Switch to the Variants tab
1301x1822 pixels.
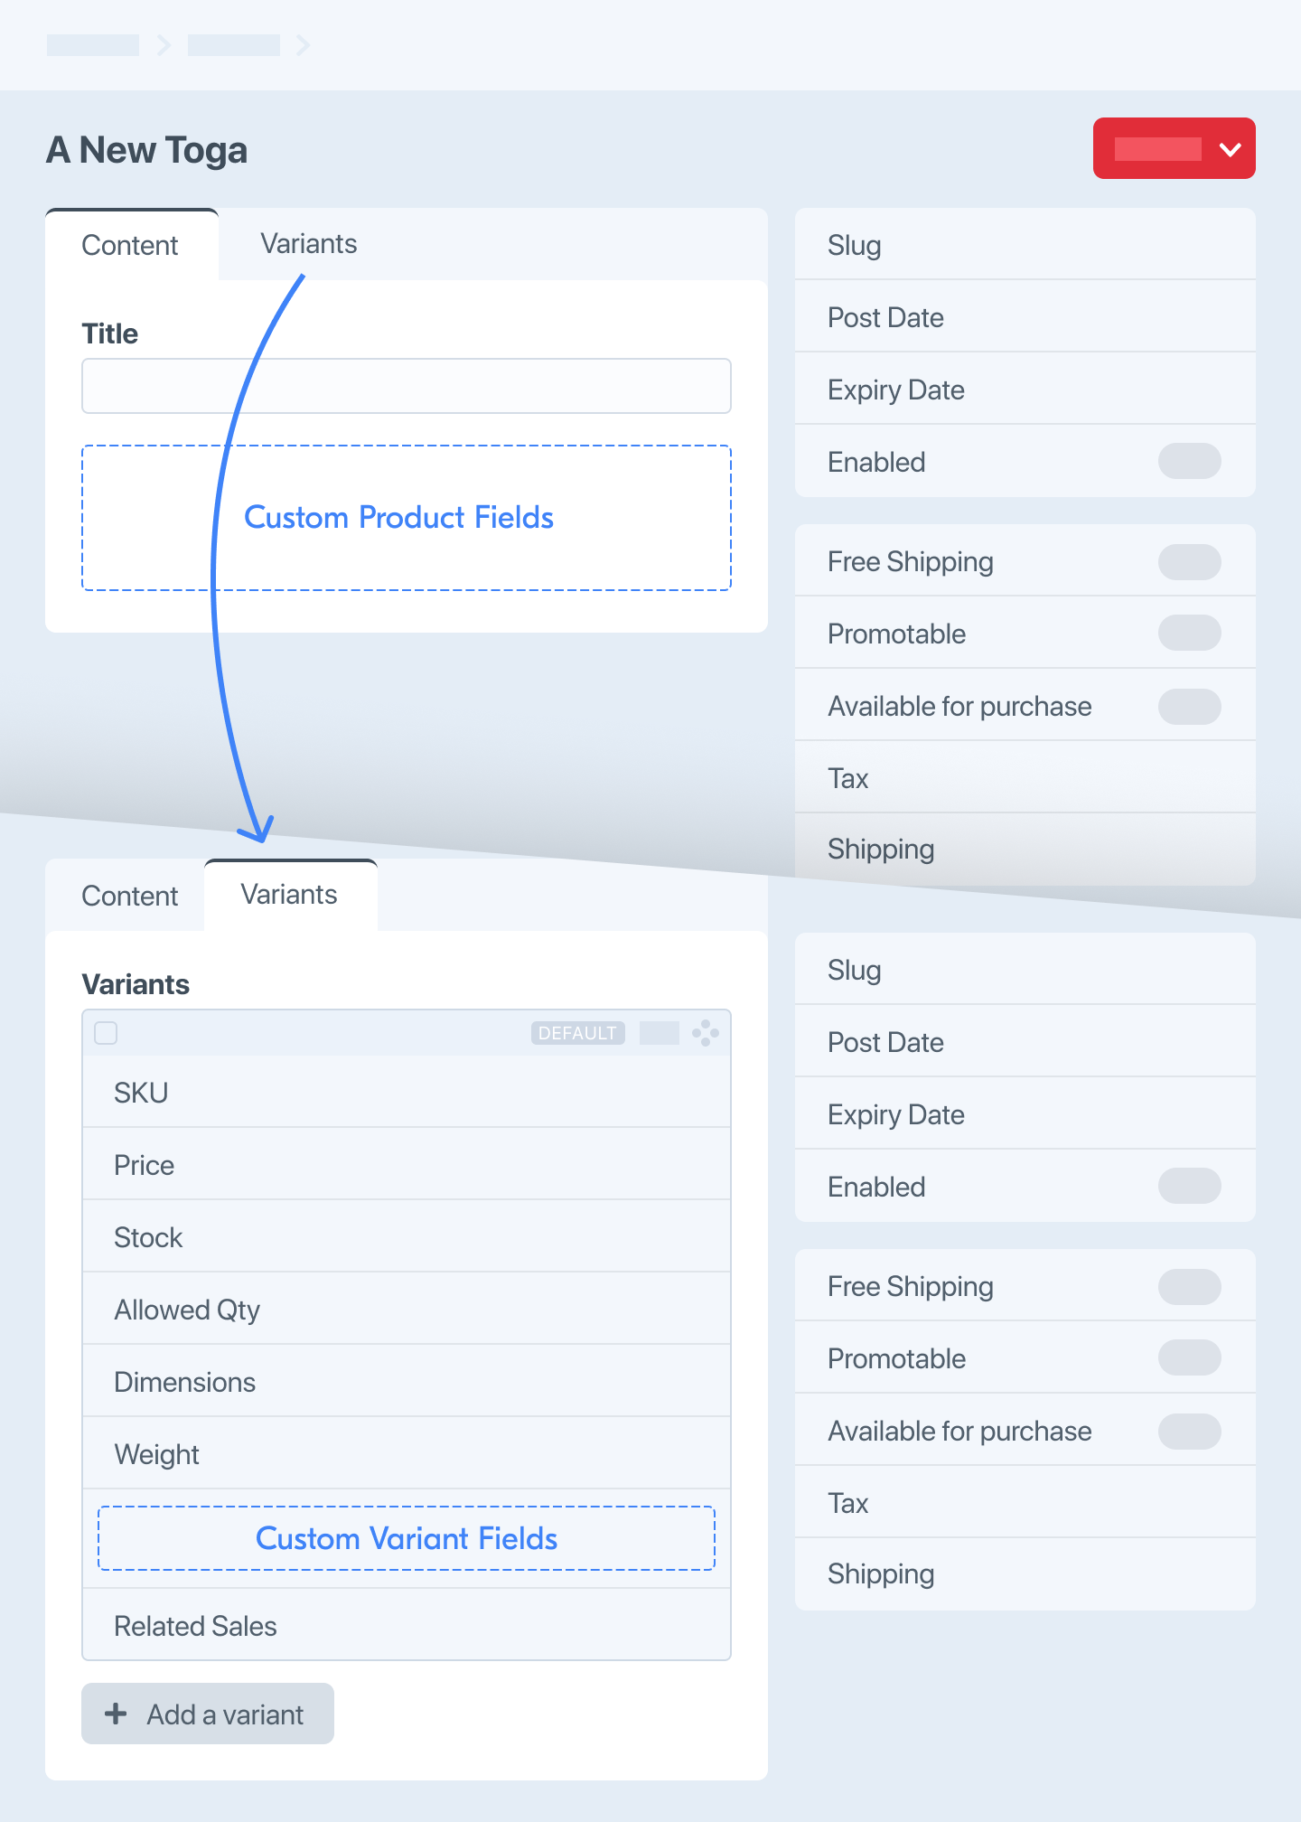pyautogui.click(x=307, y=243)
